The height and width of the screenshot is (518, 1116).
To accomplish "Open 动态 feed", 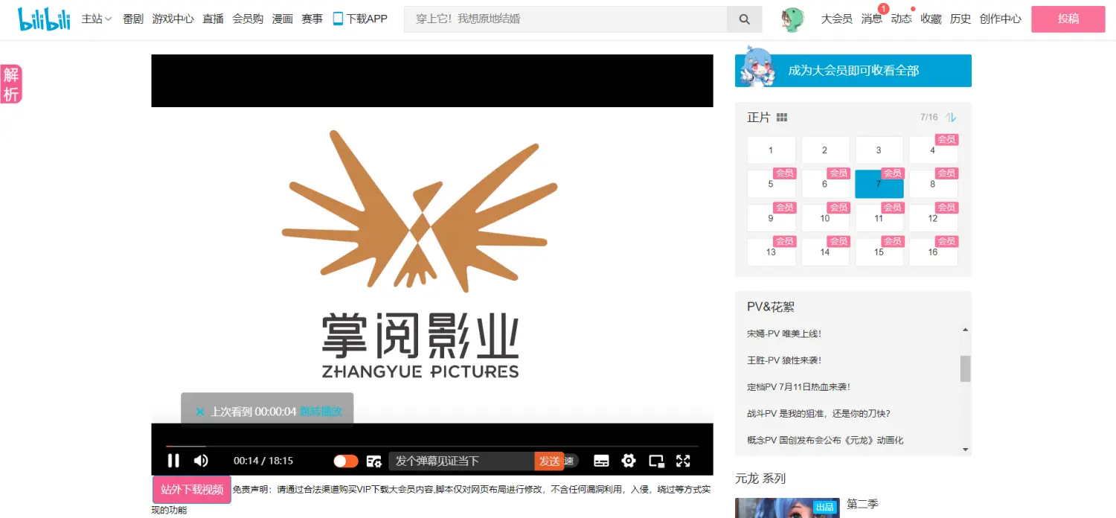I will coord(901,19).
